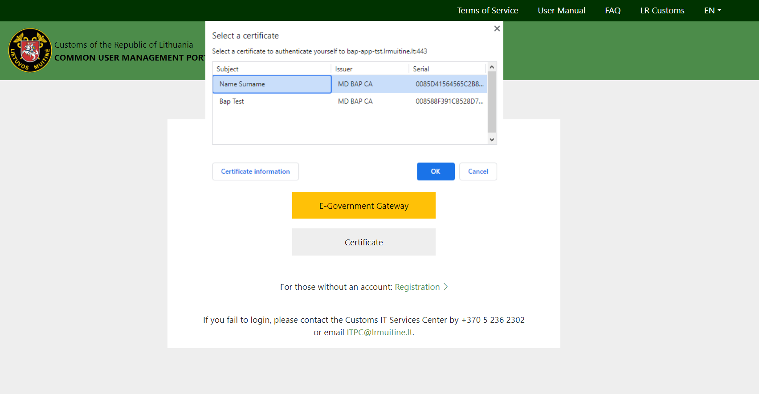Viewport: 759px width, 394px height.
Task: Cancel the certificate dialog
Action: click(x=478, y=171)
